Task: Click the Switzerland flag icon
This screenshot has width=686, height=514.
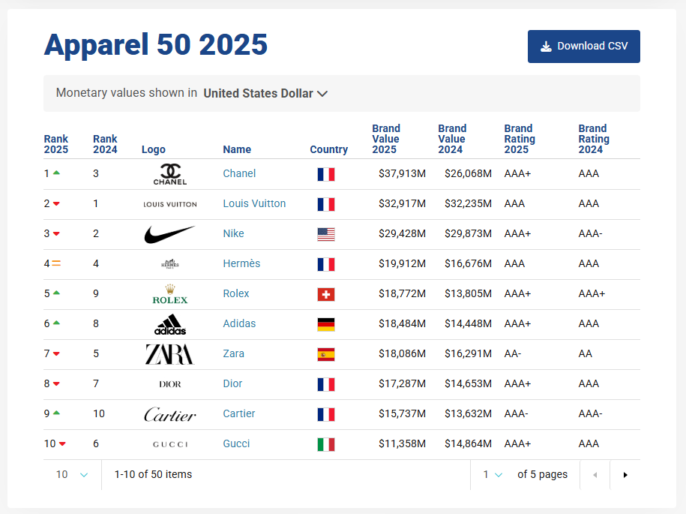Action: coord(325,294)
